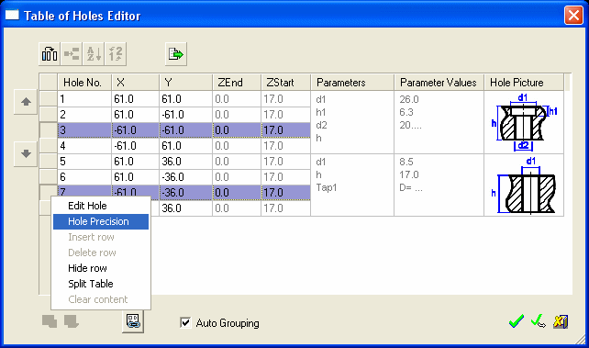Click the export table green arrow icon
The height and width of the screenshot is (348, 589).
coord(176,54)
